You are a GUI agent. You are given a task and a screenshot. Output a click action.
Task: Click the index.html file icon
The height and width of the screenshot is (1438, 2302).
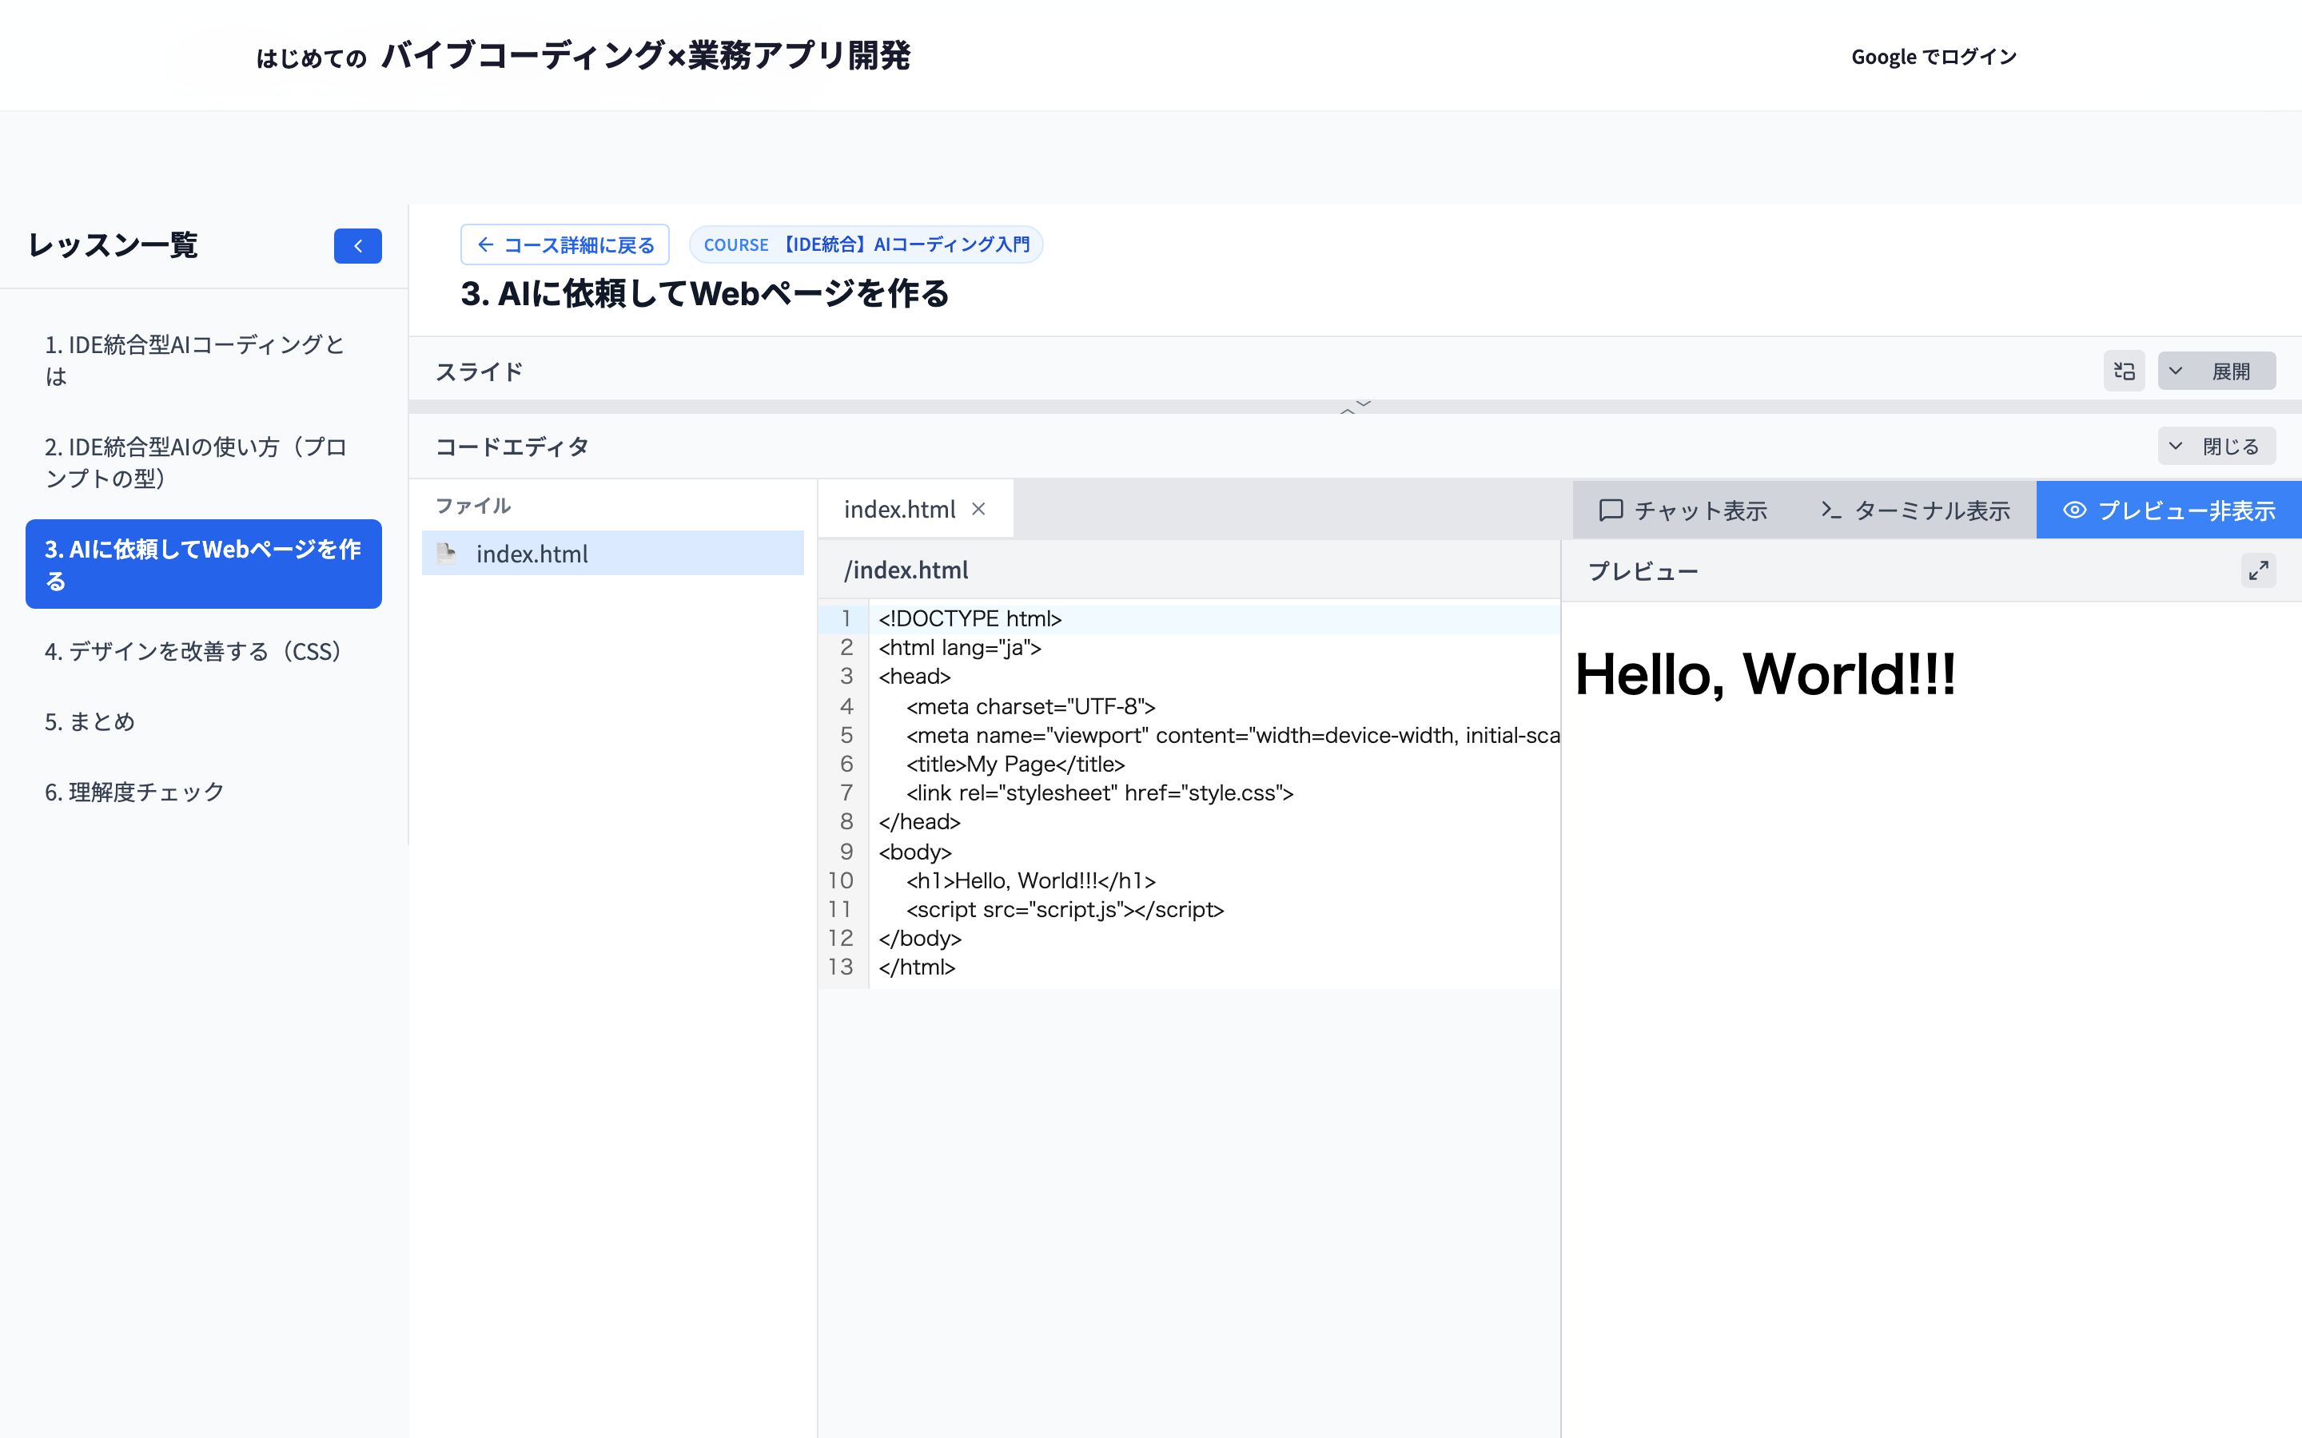tap(446, 554)
